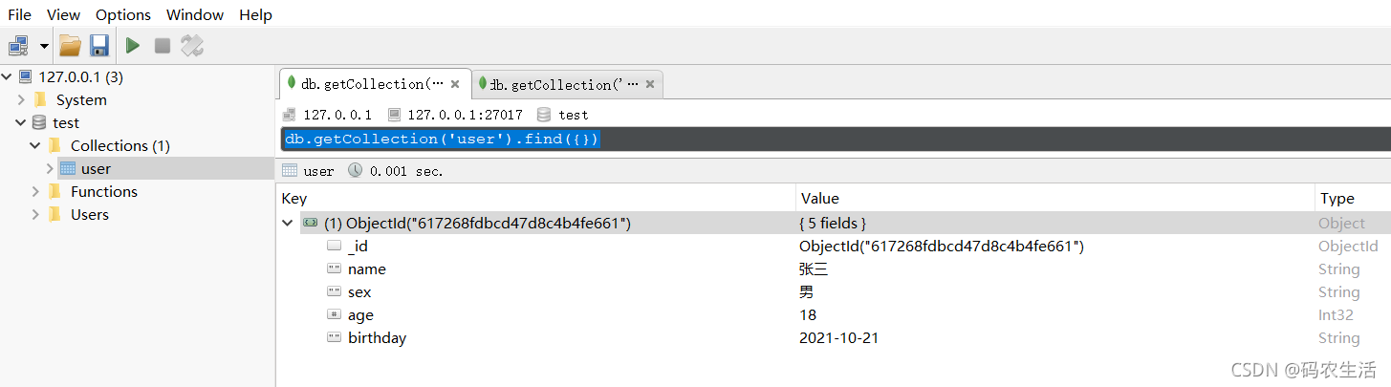This screenshot has height=387, width=1391.
Task: Click the test database cylinder icon
Action: (x=38, y=122)
